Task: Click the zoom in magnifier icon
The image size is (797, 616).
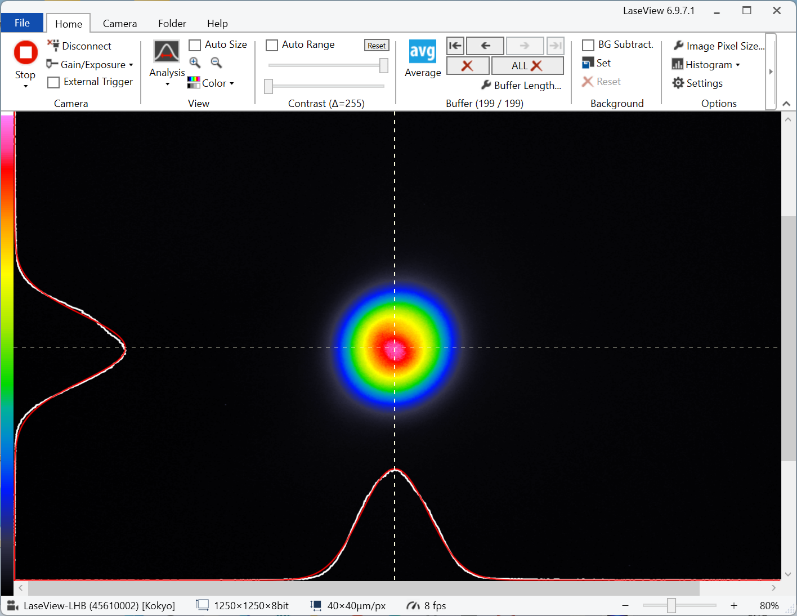Action: [x=195, y=63]
